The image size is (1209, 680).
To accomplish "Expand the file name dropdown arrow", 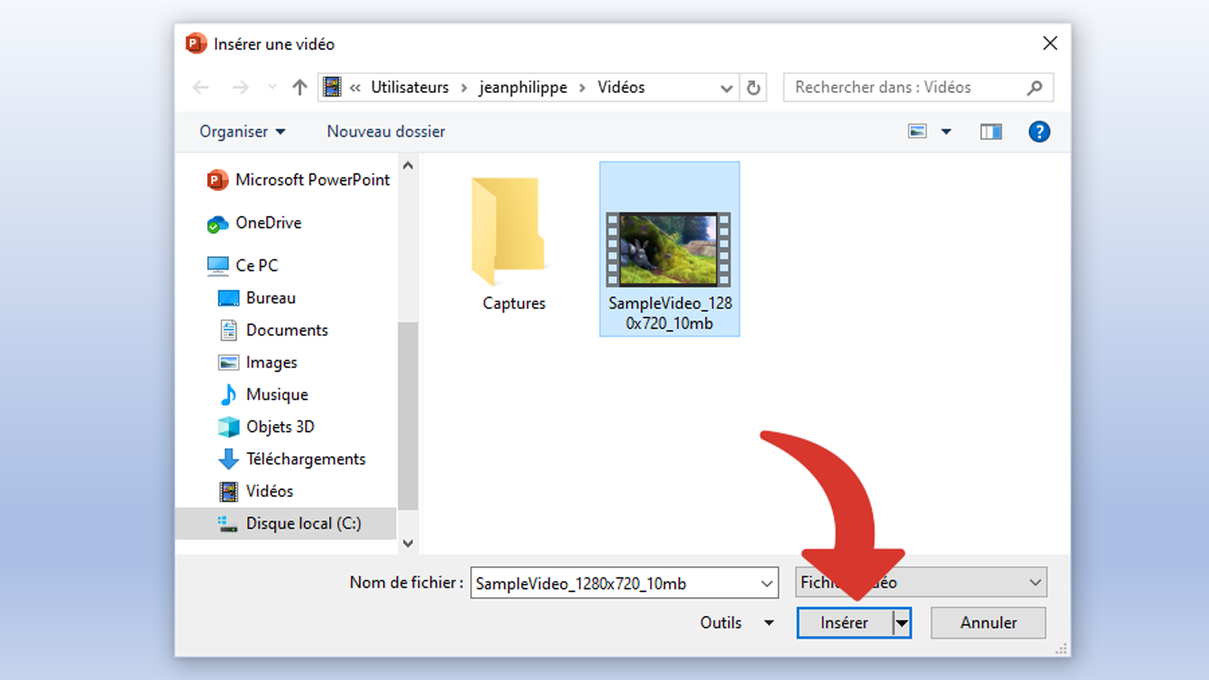I will click(x=767, y=583).
